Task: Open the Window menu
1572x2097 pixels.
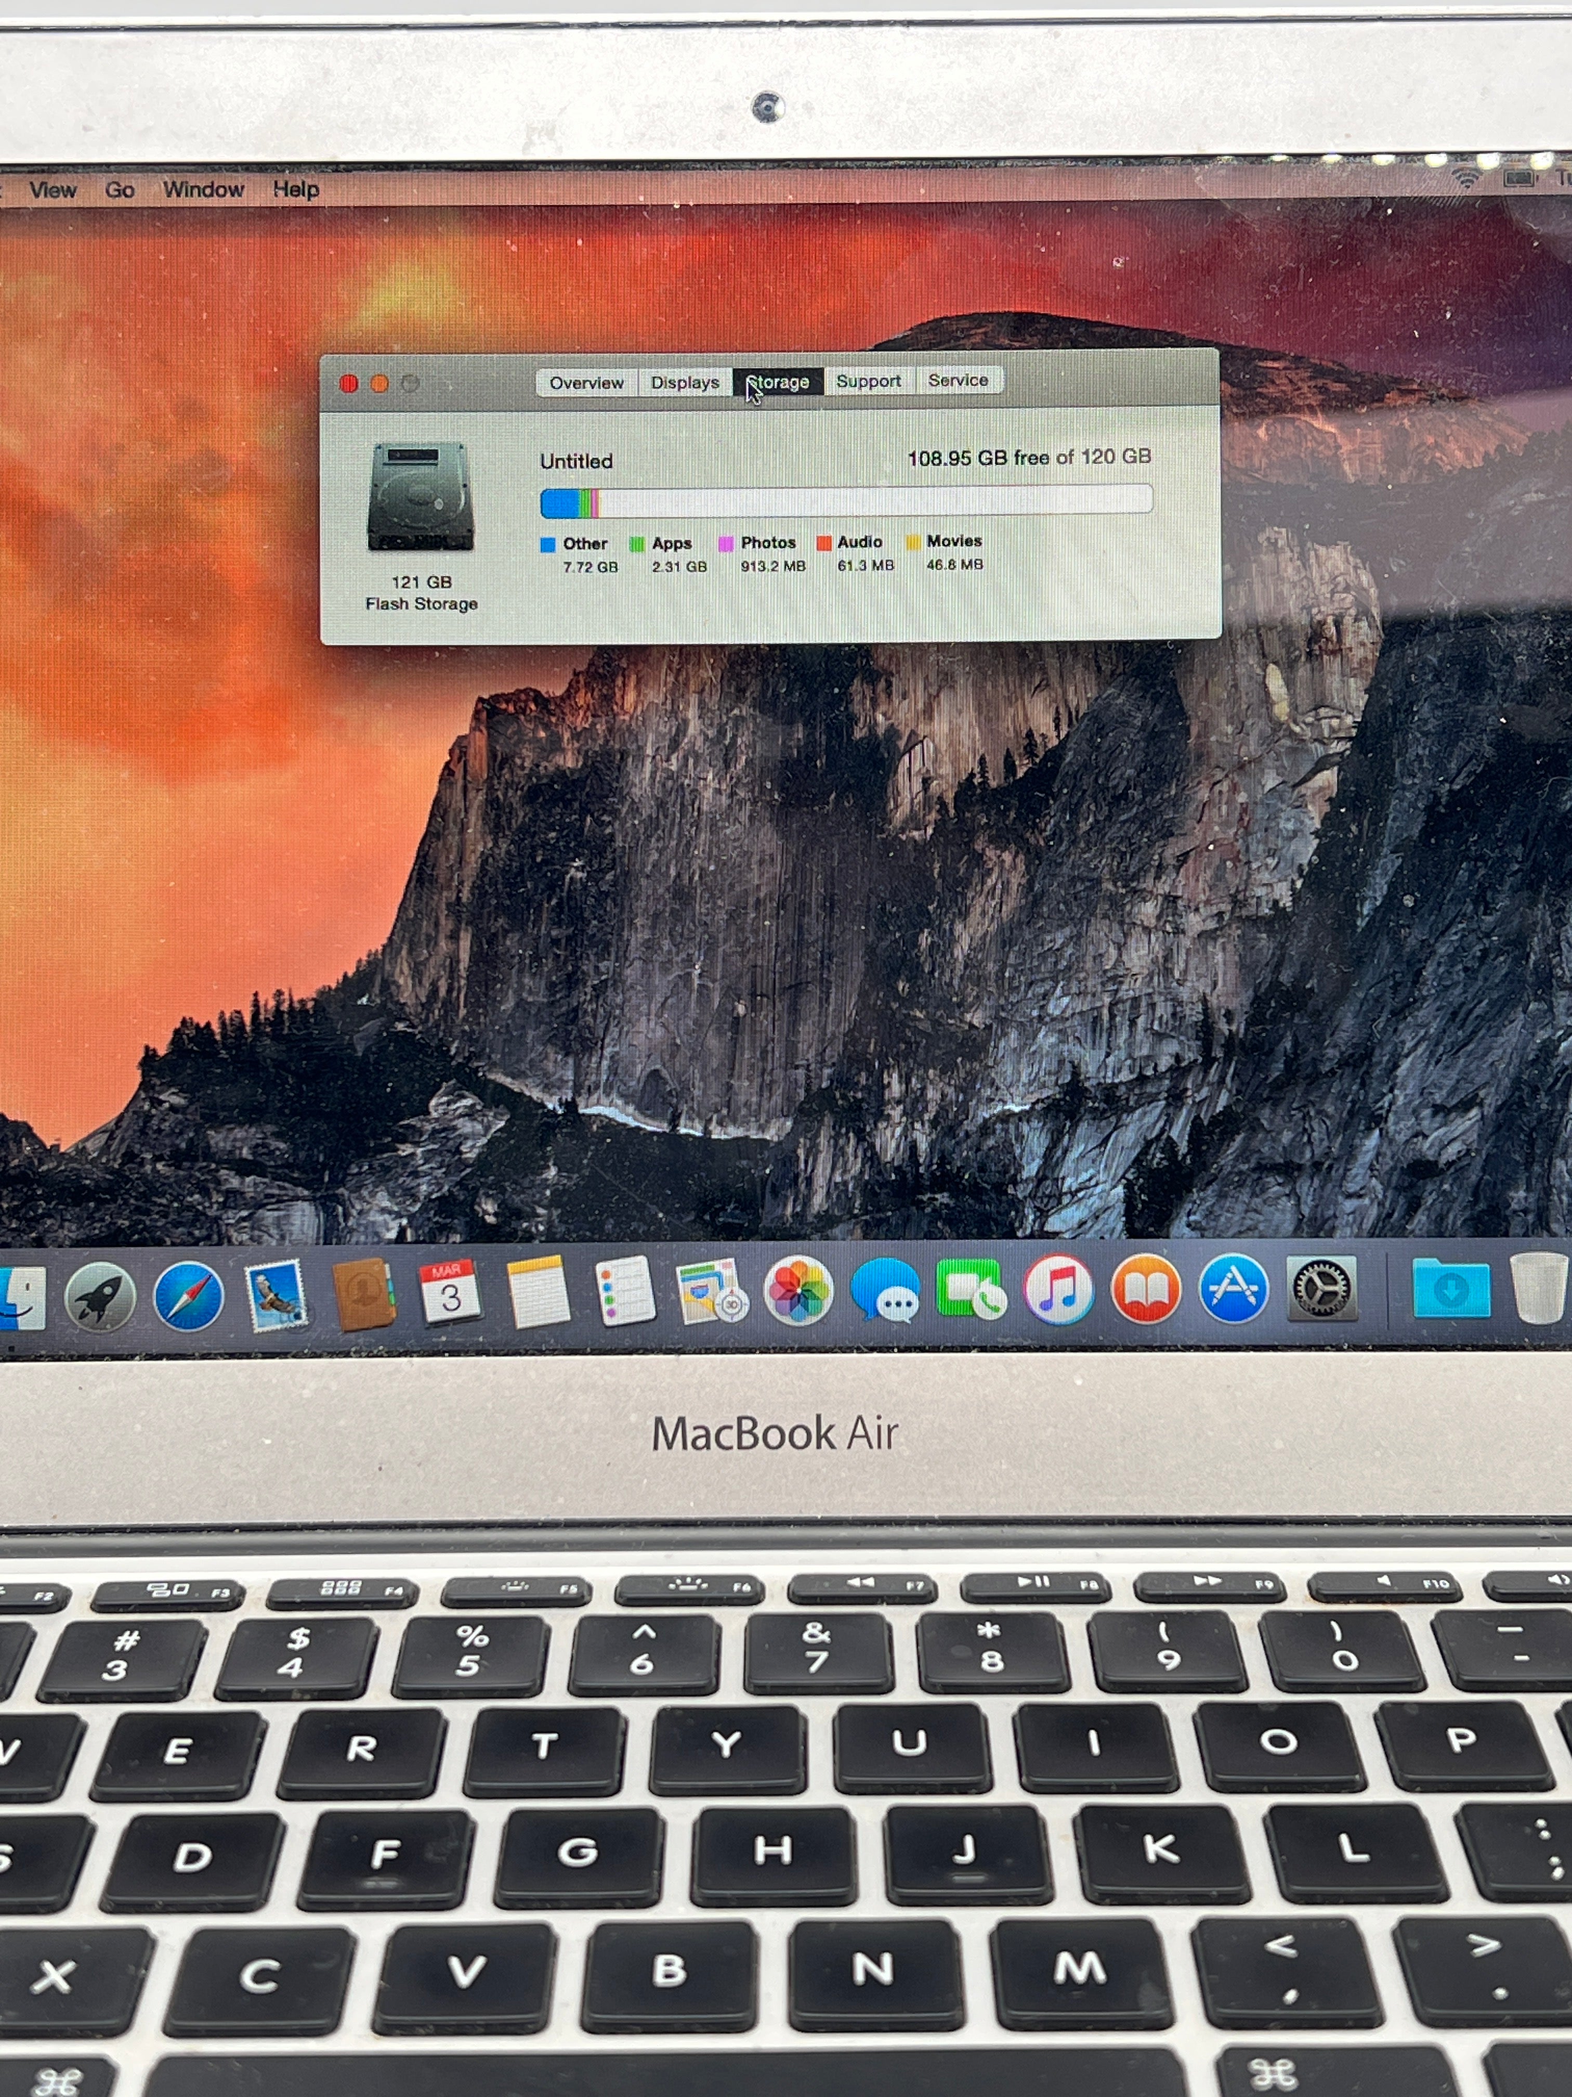Action: 204,190
